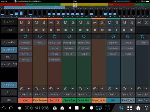Open Pro EQ insert on Kick Sample
Image resolution: width=150 pixels, height=112 pixels.
[40, 43]
